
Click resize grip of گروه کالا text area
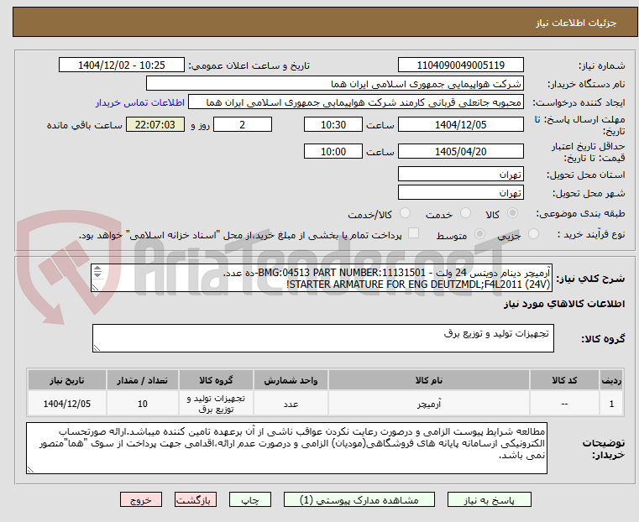click(x=97, y=348)
